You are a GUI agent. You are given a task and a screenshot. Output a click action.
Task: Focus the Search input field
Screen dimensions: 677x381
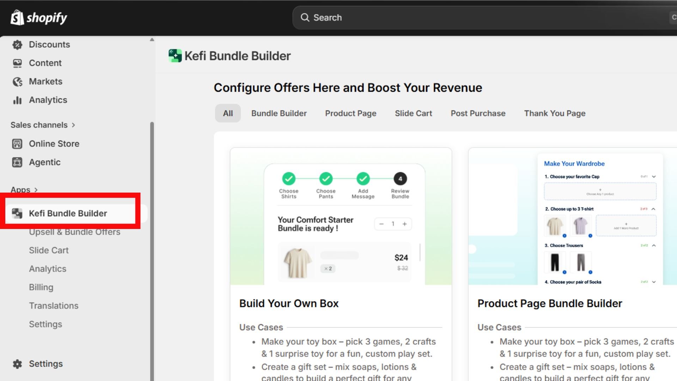(484, 18)
